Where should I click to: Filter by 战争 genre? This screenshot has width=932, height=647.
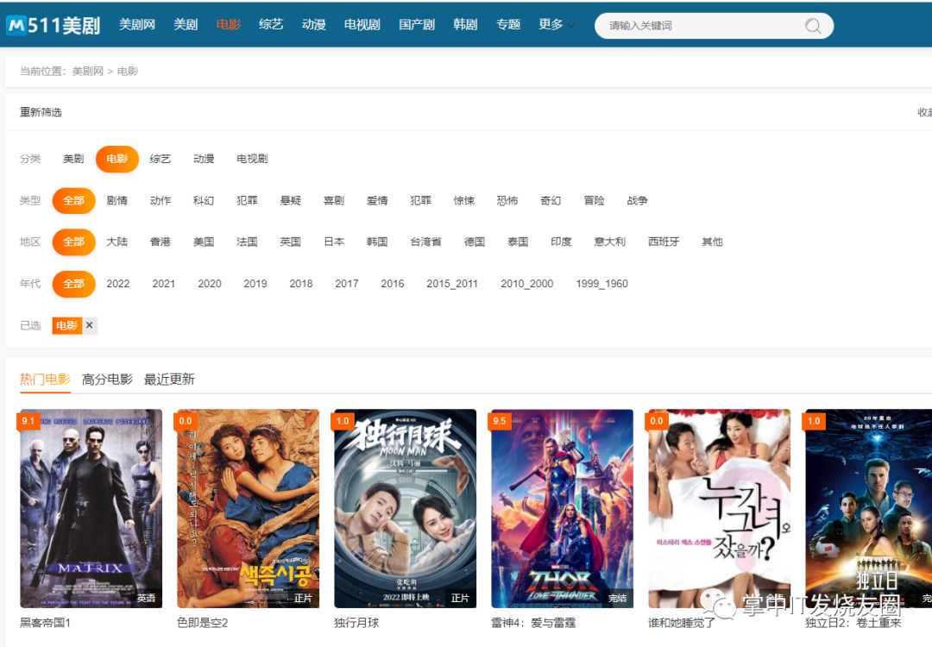[x=638, y=200]
